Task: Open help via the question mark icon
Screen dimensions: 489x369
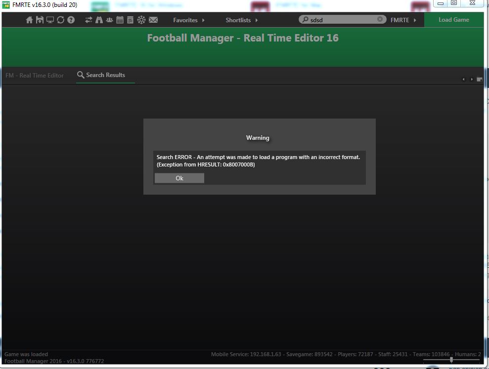Action: click(71, 20)
